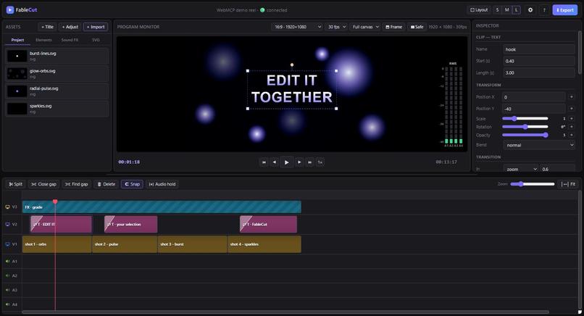Select the T - FableCut text clip
Image resolution: width=584 pixels, height=316 pixels.
click(269, 225)
